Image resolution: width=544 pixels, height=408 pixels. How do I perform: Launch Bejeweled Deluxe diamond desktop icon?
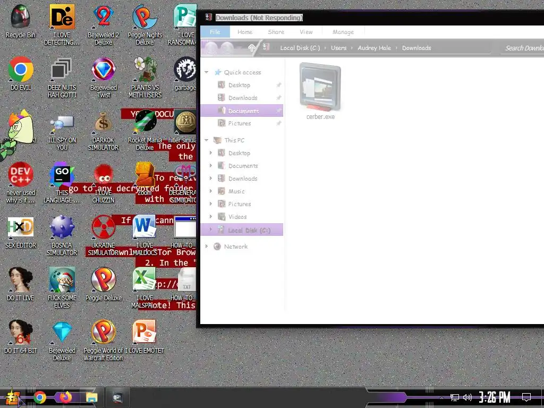[x=62, y=341]
